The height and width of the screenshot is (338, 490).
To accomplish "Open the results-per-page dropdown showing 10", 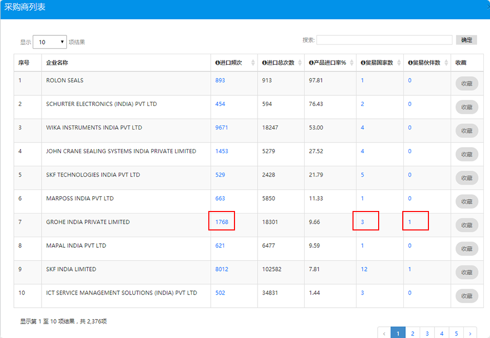I will pyautogui.click(x=50, y=42).
